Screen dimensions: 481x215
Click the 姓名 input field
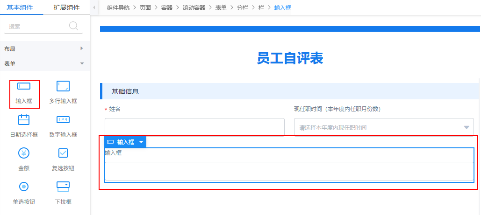pyautogui.click(x=194, y=126)
